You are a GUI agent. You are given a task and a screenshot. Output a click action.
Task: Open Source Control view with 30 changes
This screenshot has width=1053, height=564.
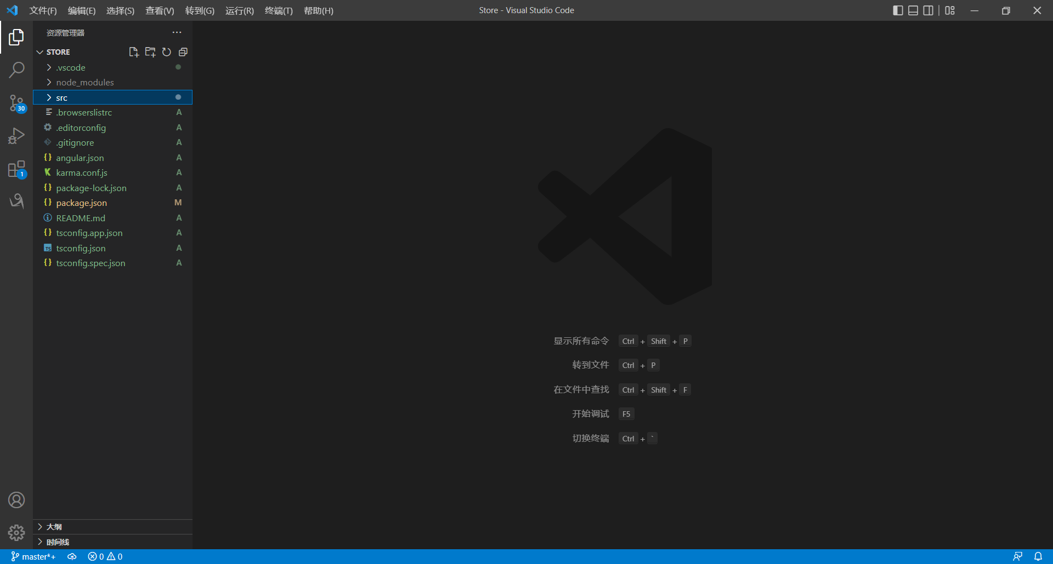[16, 103]
